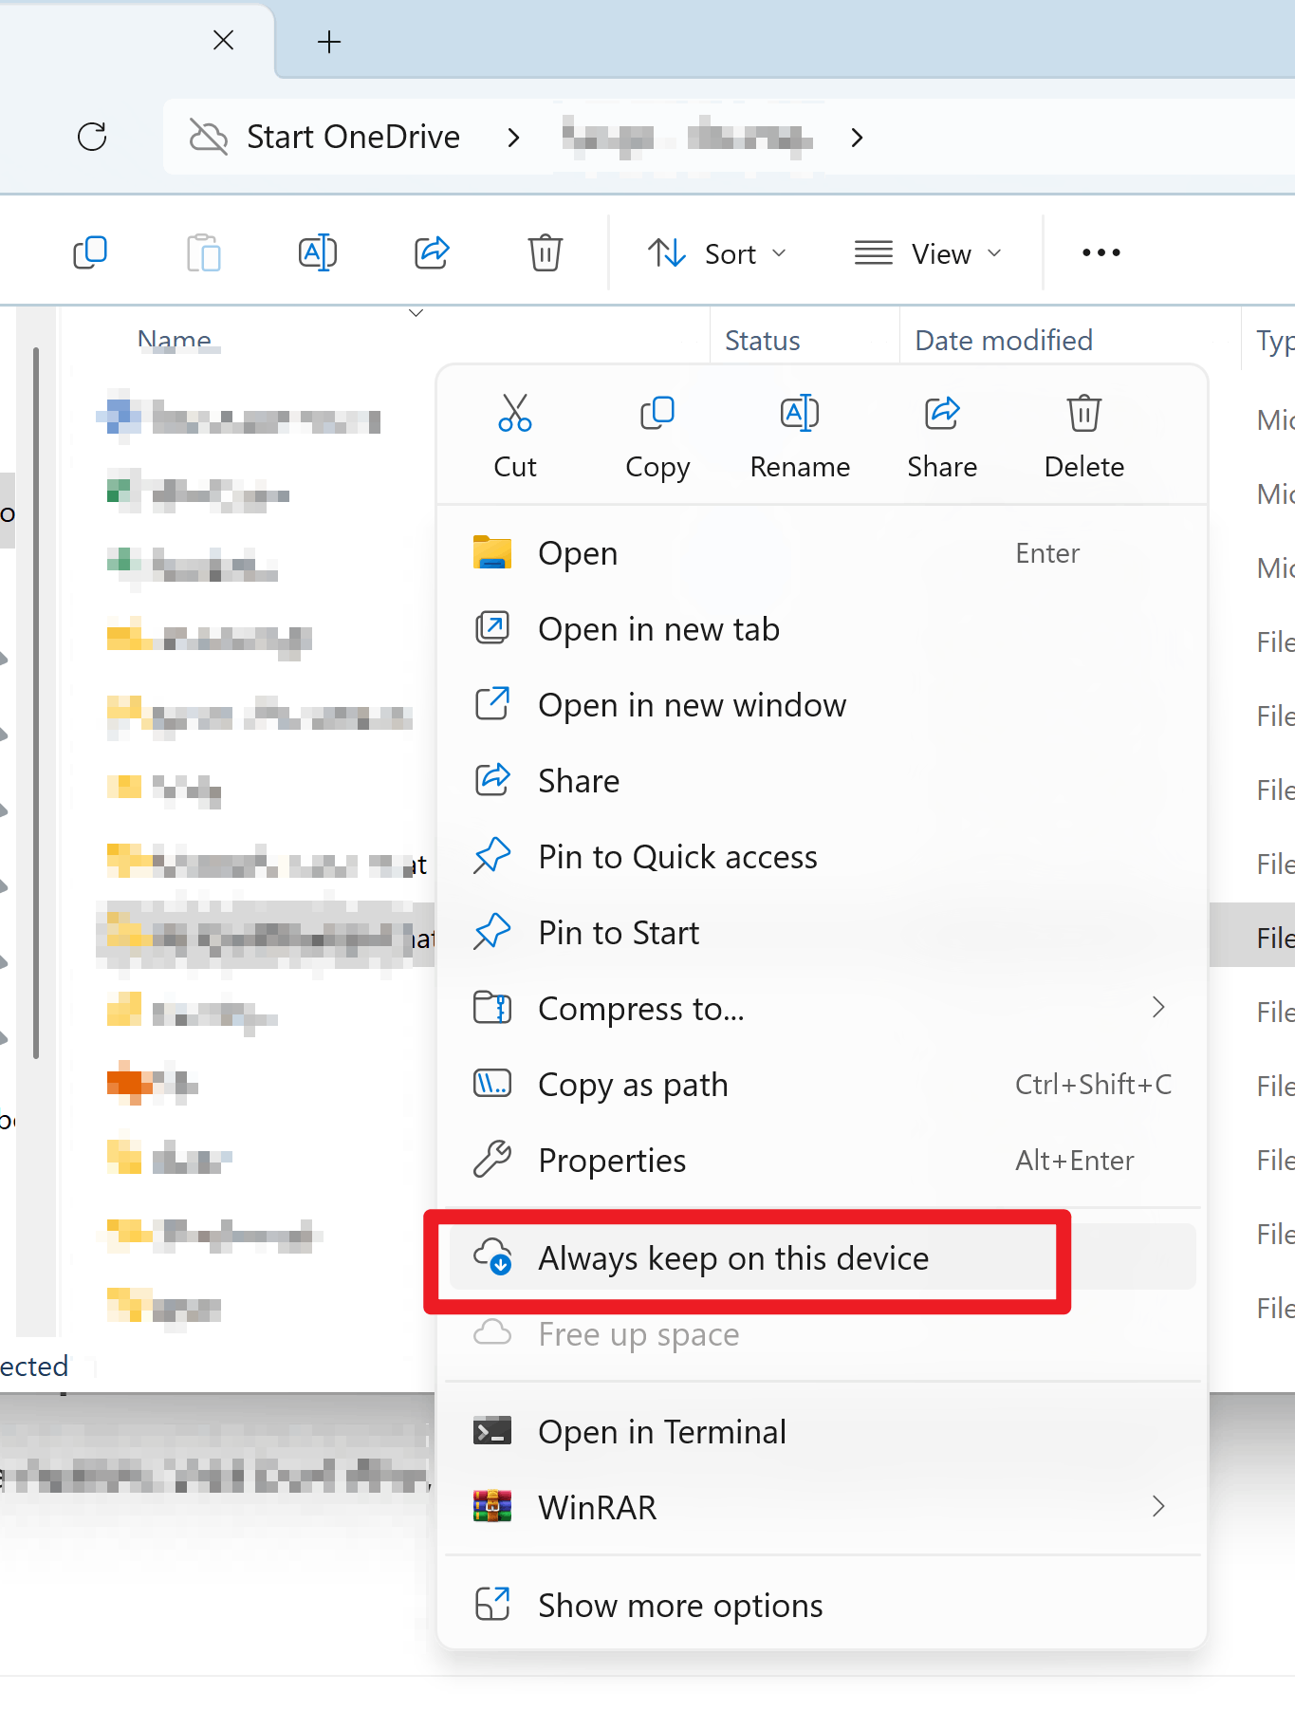The image size is (1295, 1711).
Task: Open a new tab with plus button
Action: 329,42
